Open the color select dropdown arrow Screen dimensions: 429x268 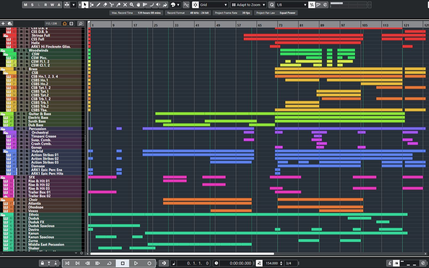click(178, 5)
